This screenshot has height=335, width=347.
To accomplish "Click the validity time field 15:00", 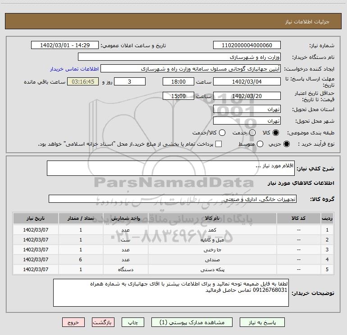I will tap(178, 96).
